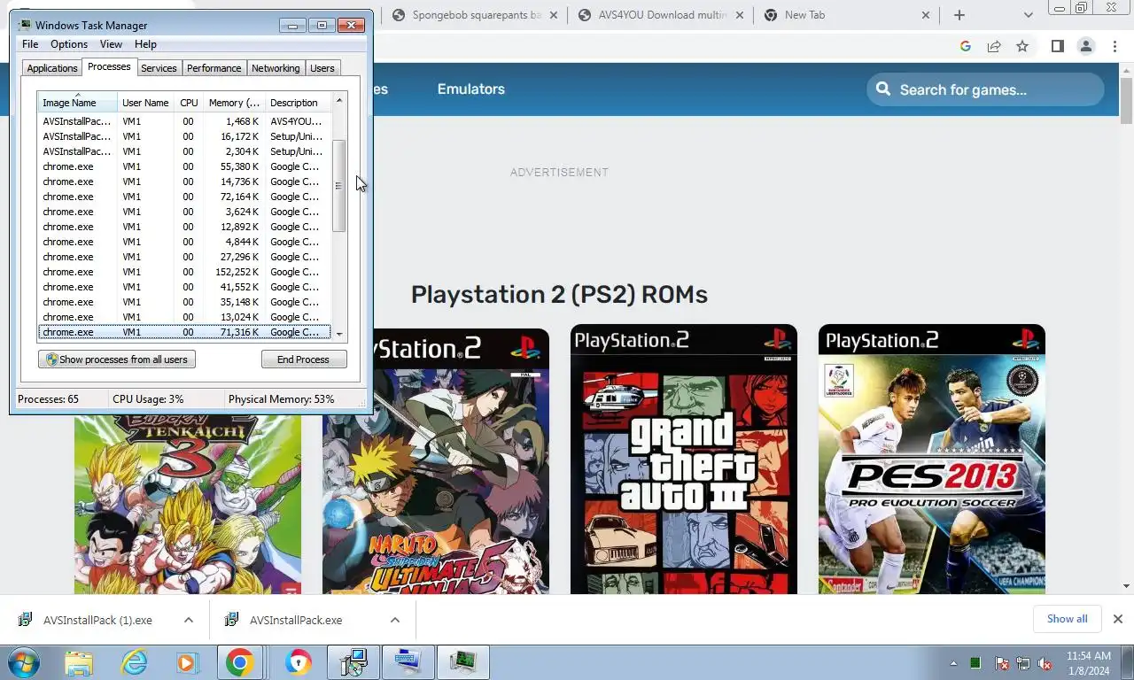Image resolution: width=1134 pixels, height=680 pixels.
Task: Open Windows Explorer from the taskbar
Action: 79,662
